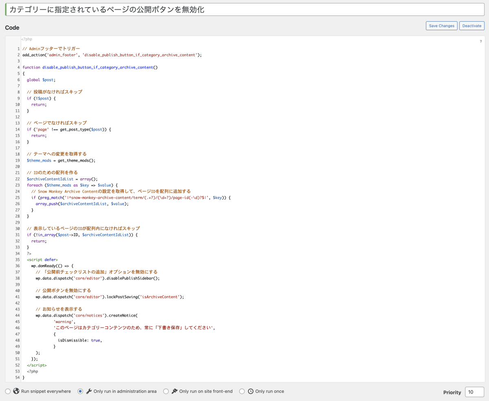Click gutter line number 54

tap(17, 377)
